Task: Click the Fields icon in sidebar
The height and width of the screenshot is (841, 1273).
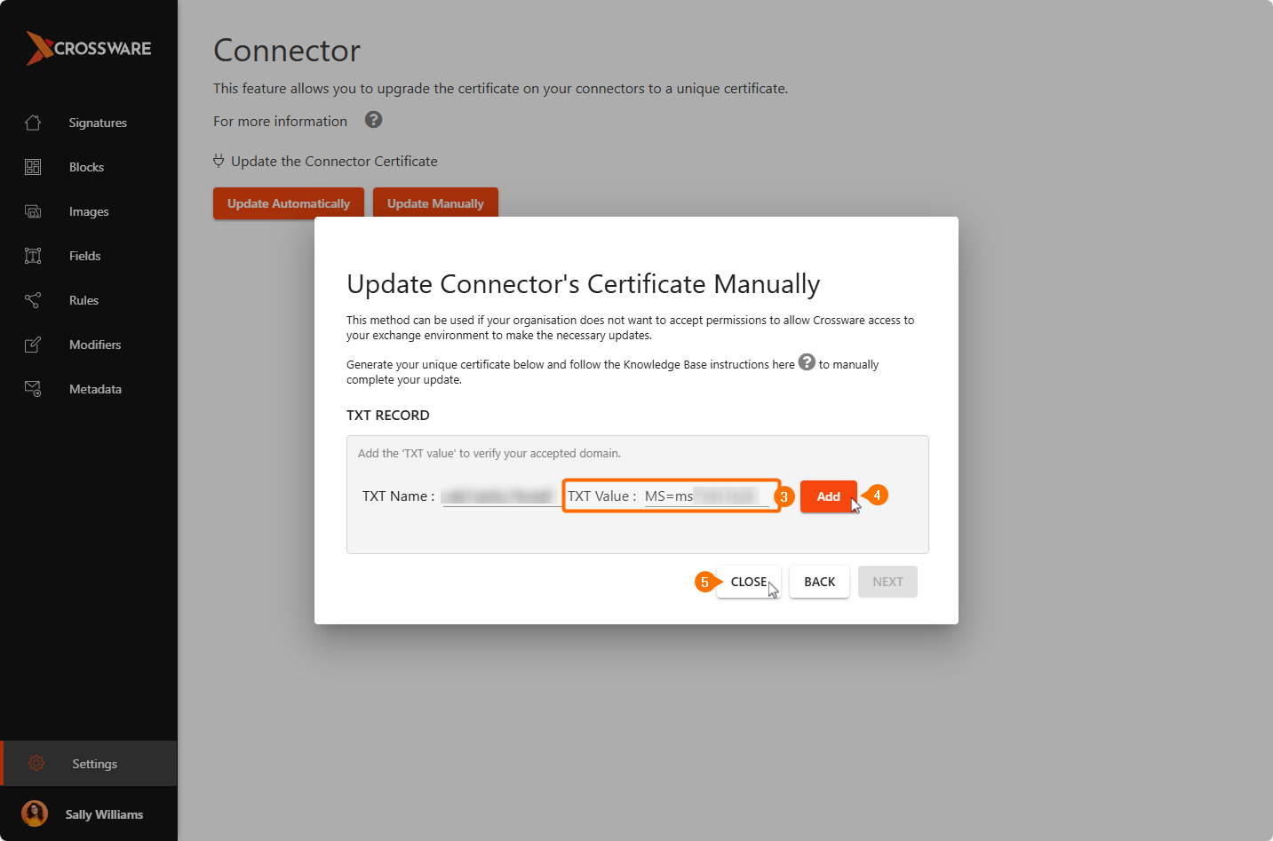Action: (x=33, y=256)
